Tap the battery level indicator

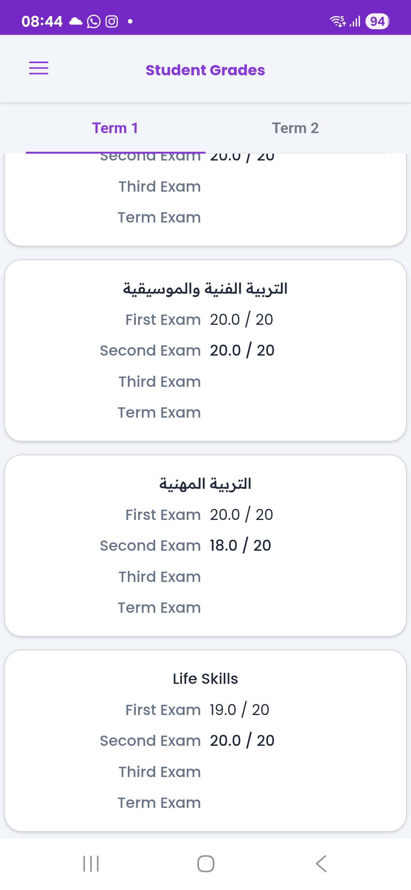377,21
